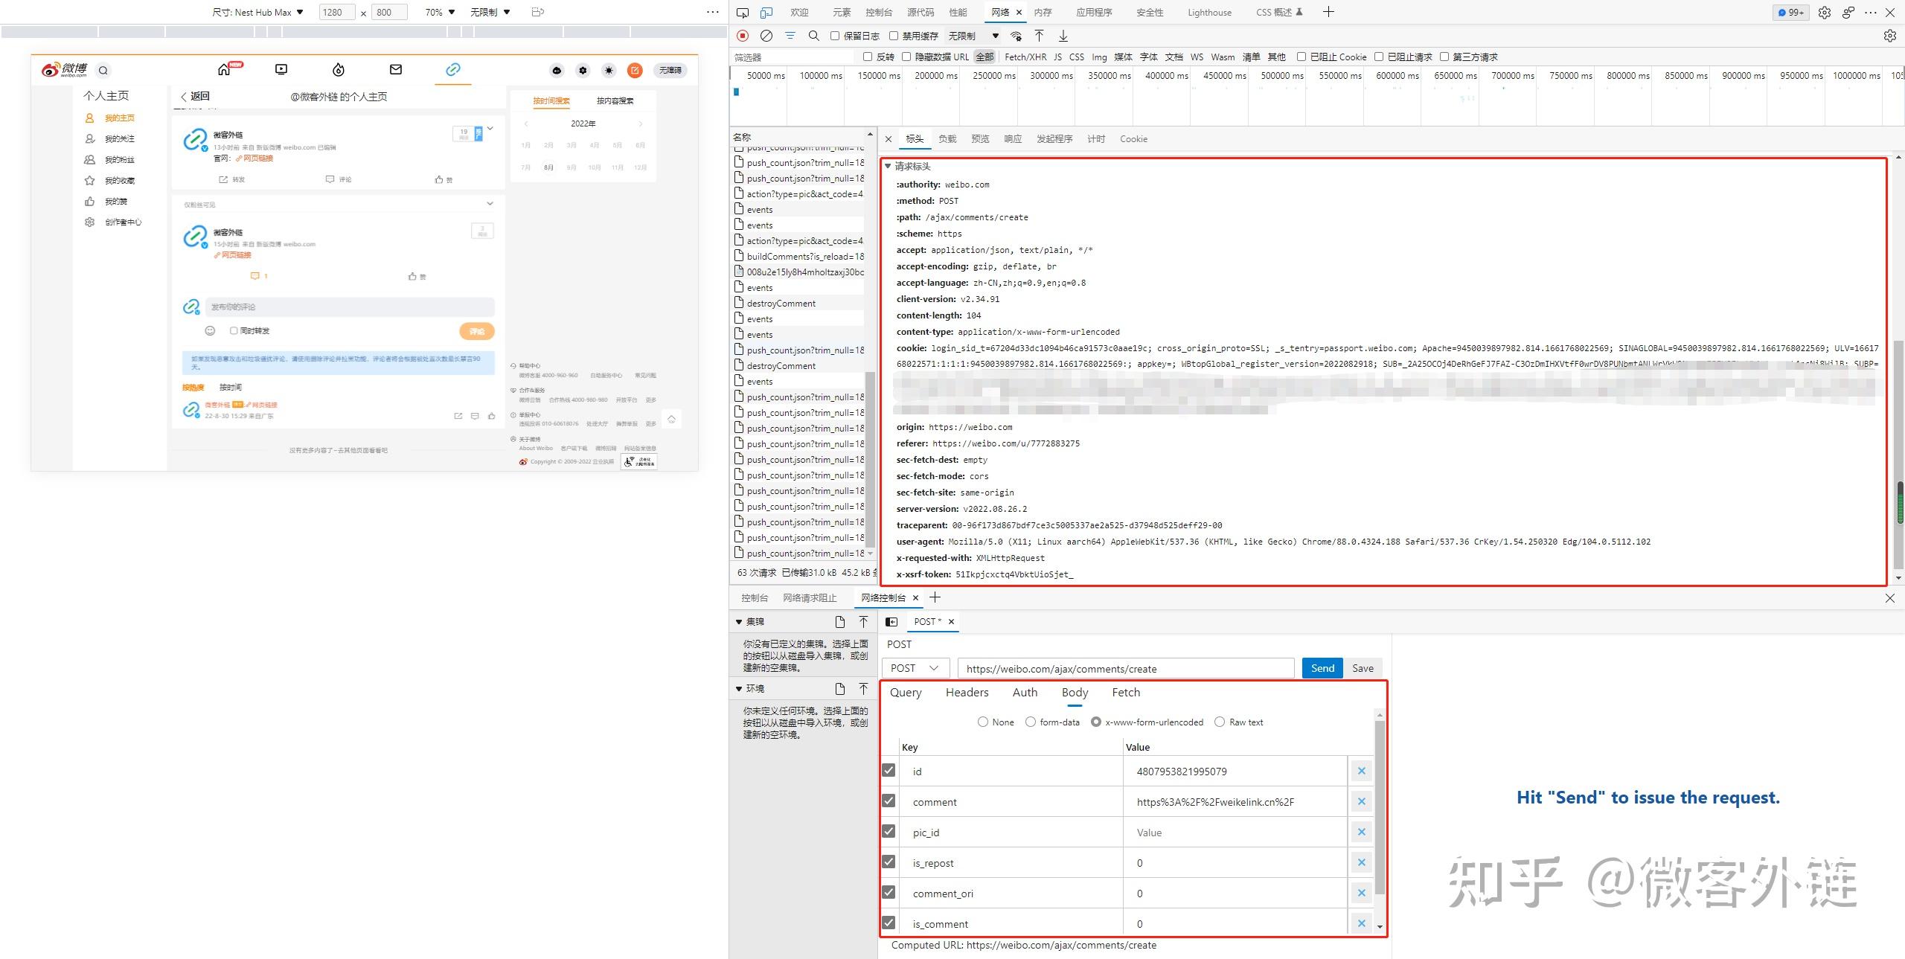Viewport: 1905px width, 959px height.
Task: Open network search magnifier icon
Action: tap(814, 36)
